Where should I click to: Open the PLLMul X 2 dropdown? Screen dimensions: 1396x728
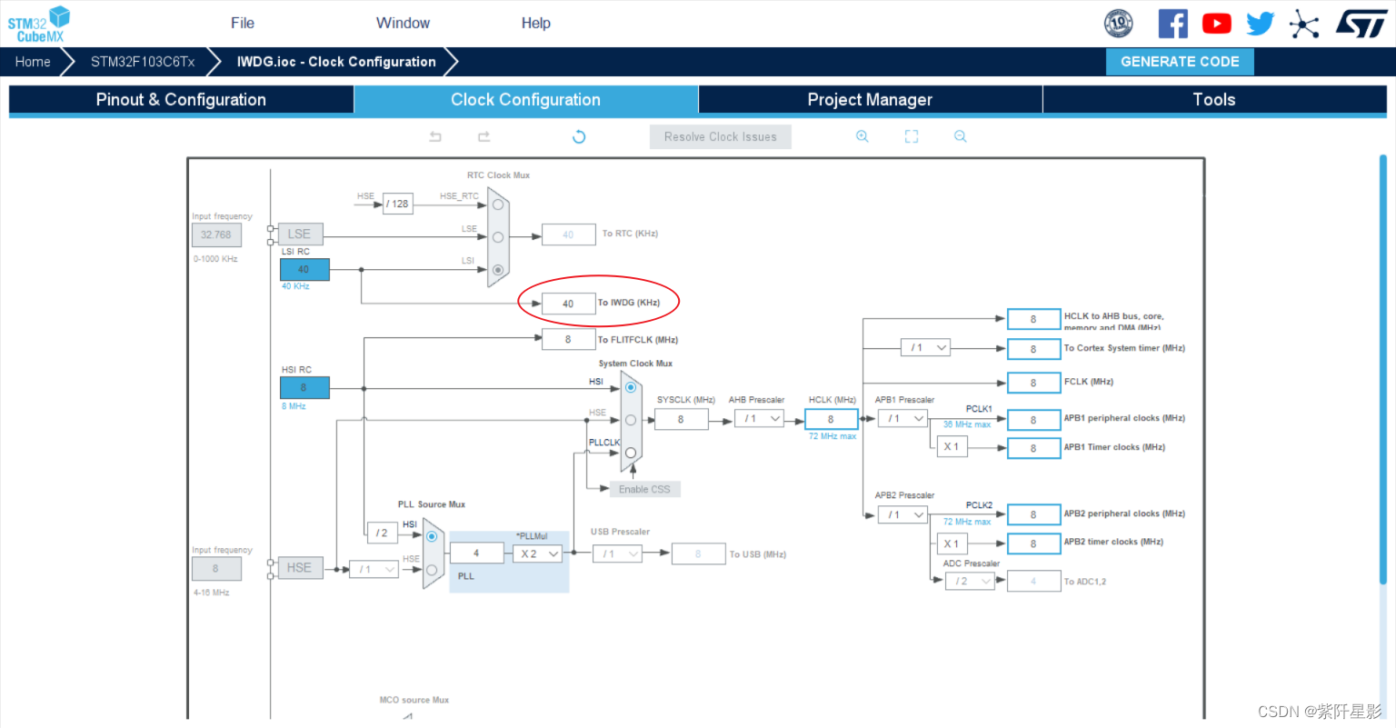click(x=538, y=553)
